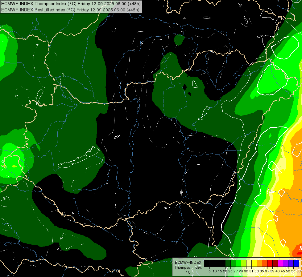Select the purple 45–50 legend swatch
This screenshot has width=302, height=277.
coord(285,263)
